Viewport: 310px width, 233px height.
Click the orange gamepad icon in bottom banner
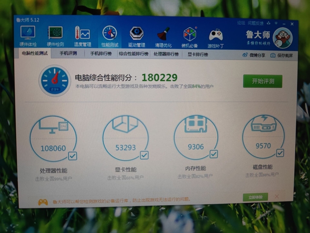click(43, 202)
